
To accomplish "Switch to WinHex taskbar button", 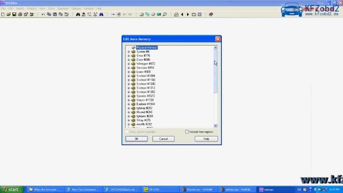I will pos(275,189).
